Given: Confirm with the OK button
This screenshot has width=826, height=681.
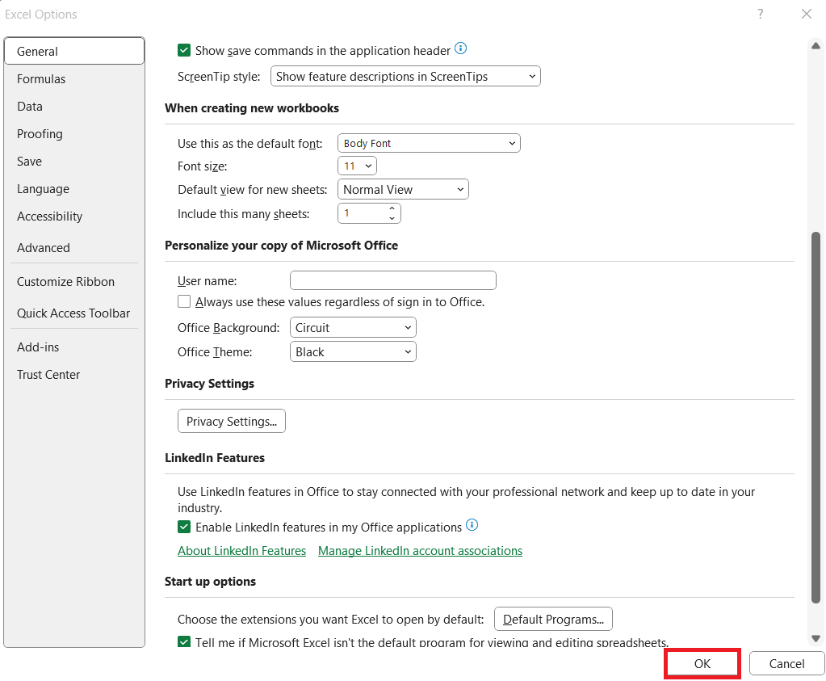Looking at the screenshot, I should coord(702,663).
